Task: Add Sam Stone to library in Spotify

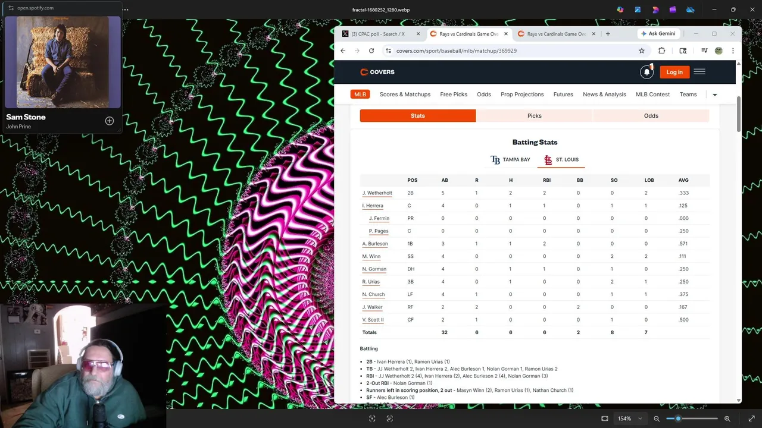Action: click(110, 121)
